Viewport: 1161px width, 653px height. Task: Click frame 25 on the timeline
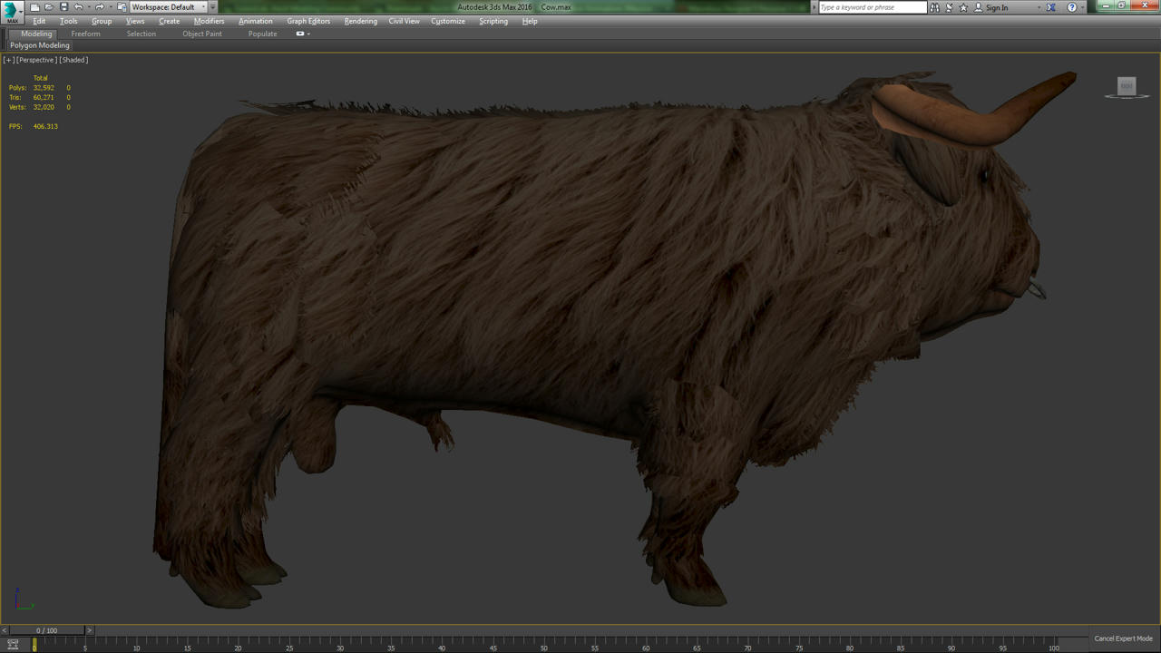coord(289,645)
